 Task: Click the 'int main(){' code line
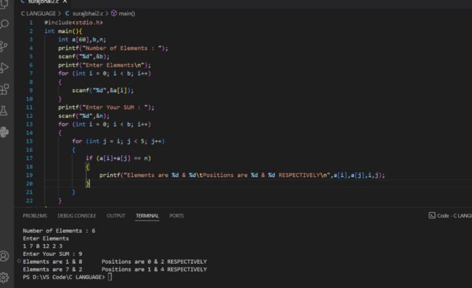(x=63, y=31)
